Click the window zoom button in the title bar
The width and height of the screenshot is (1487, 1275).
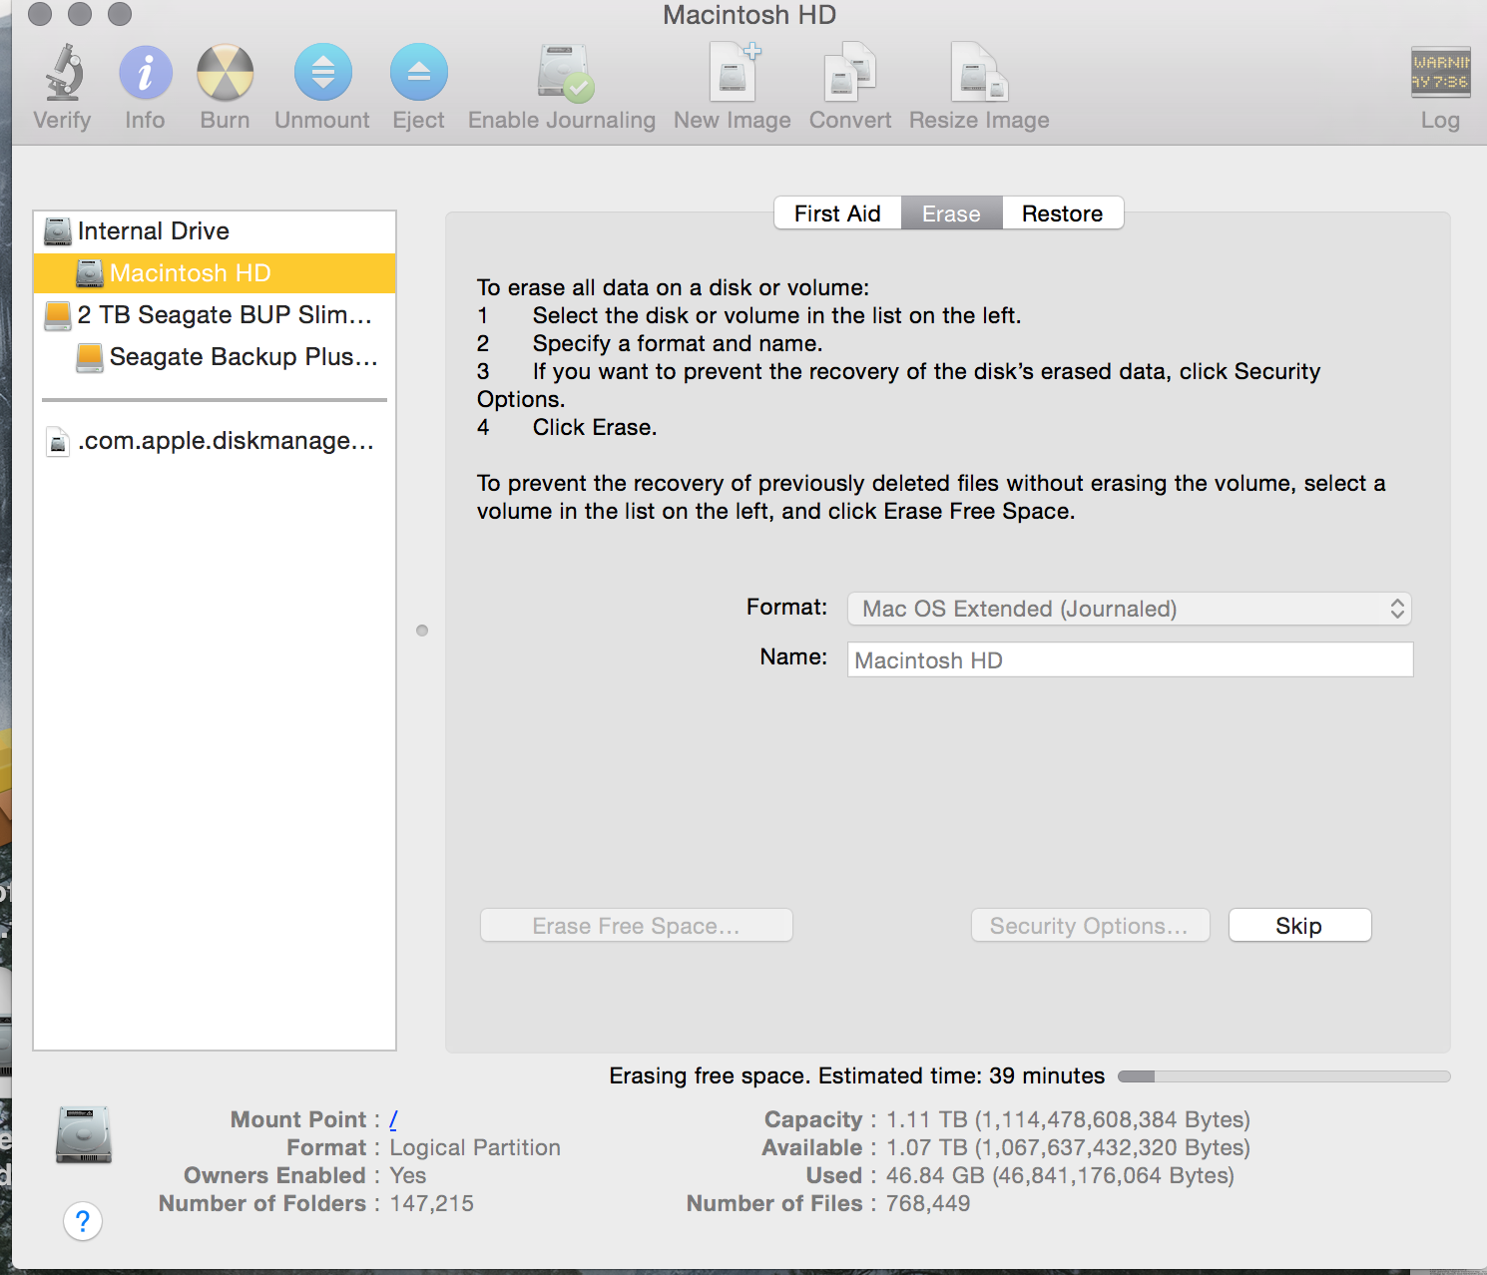click(120, 14)
